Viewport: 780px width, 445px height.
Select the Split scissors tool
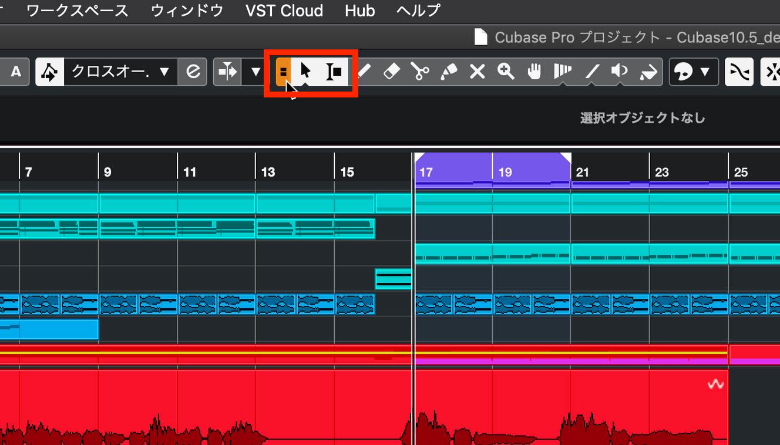click(420, 72)
